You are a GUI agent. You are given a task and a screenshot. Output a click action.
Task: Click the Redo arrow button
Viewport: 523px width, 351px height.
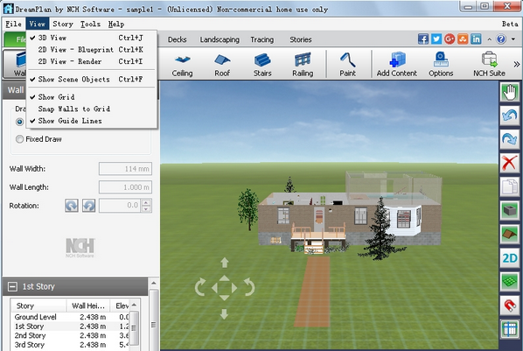[509, 139]
